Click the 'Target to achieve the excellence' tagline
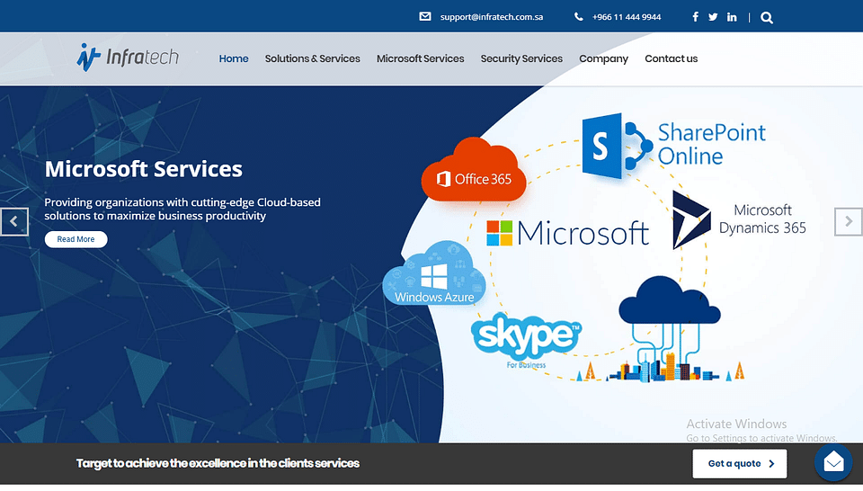863x491 pixels. pos(218,463)
